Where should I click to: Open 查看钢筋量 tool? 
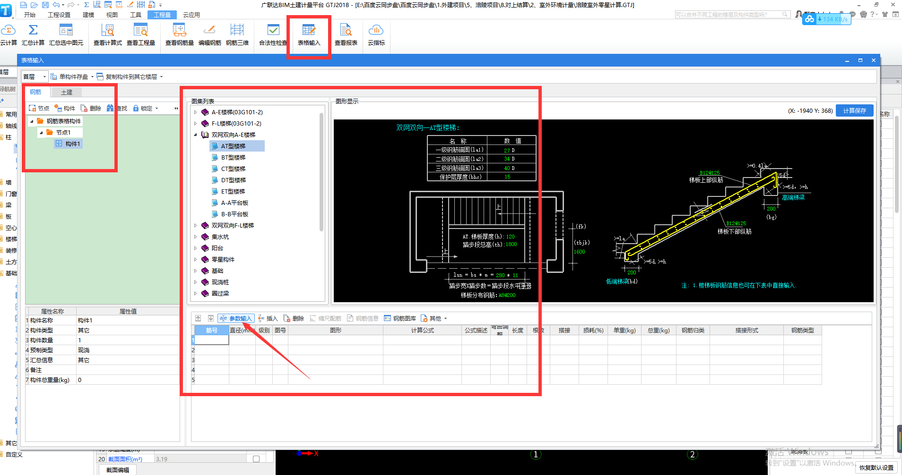click(180, 35)
